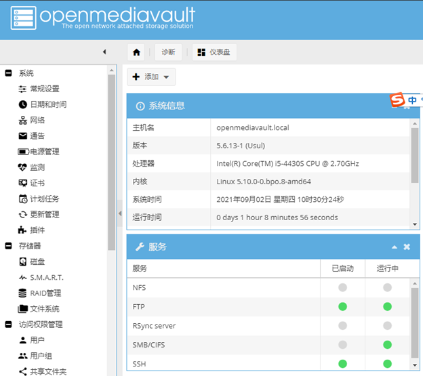Sort by the 运行中 column header
The height and width of the screenshot is (376, 423).
387,268
